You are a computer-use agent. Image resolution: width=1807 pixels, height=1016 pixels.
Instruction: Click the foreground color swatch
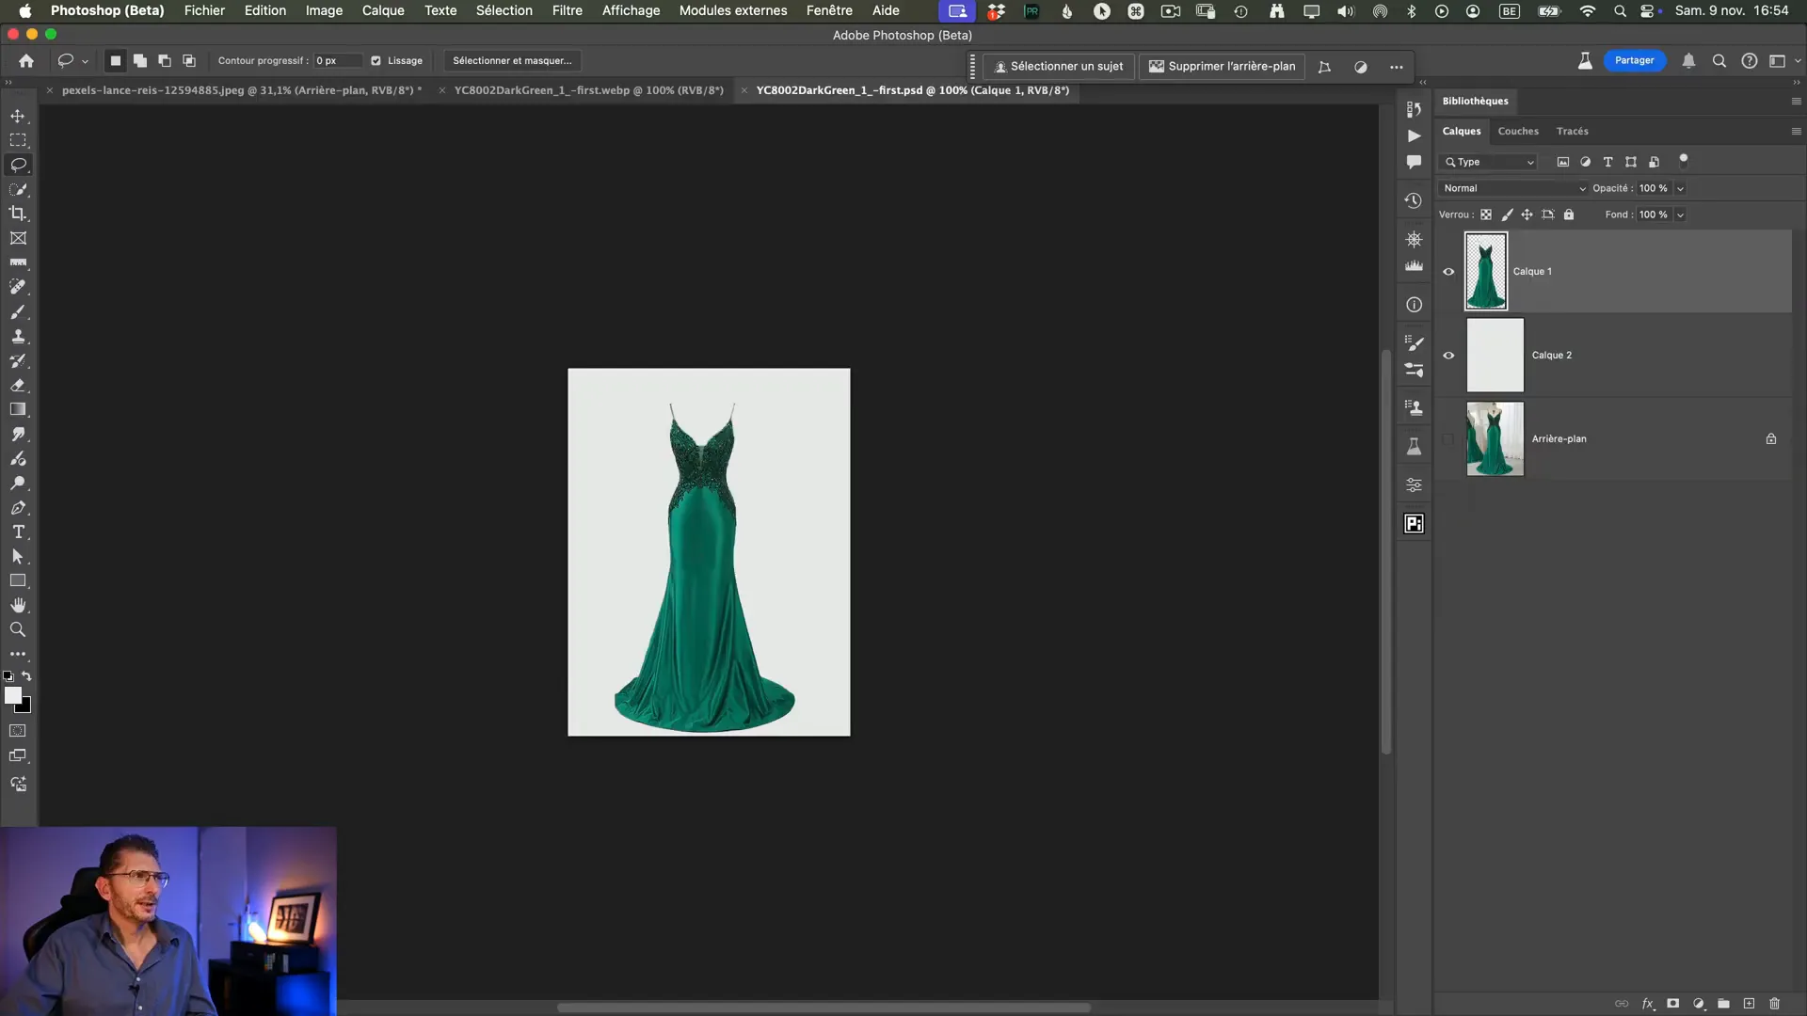pyautogui.click(x=12, y=695)
